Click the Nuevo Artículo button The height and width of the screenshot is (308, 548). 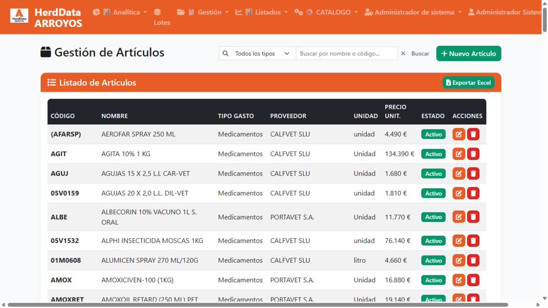[468, 53]
